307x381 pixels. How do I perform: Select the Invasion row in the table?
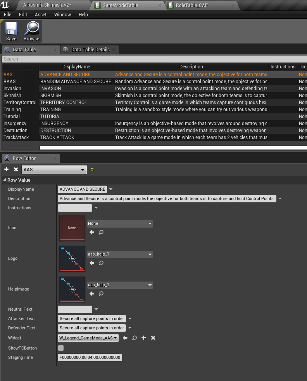pos(13,89)
